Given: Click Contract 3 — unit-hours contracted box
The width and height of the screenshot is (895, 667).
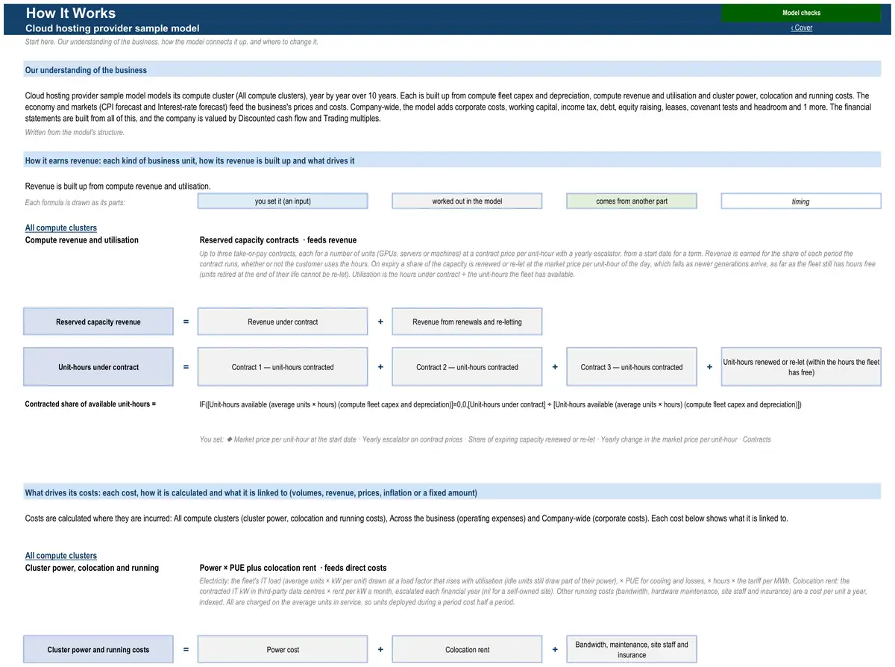Looking at the screenshot, I should coord(632,366).
